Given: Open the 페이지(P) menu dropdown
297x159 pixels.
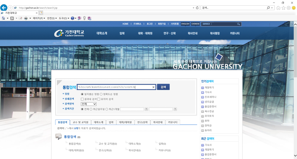Looking at the screenshot, I should (x=39, y=18).
